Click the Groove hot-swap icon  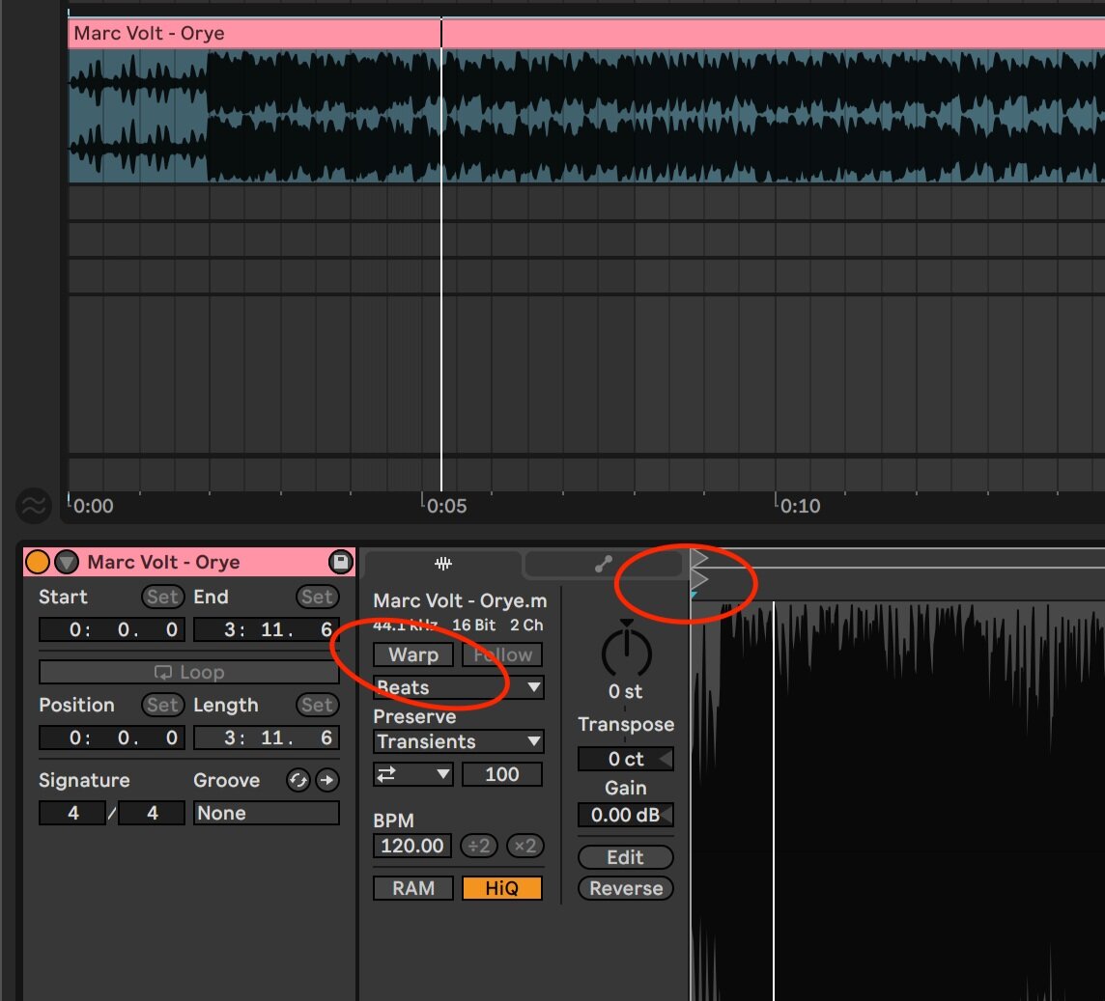298,780
